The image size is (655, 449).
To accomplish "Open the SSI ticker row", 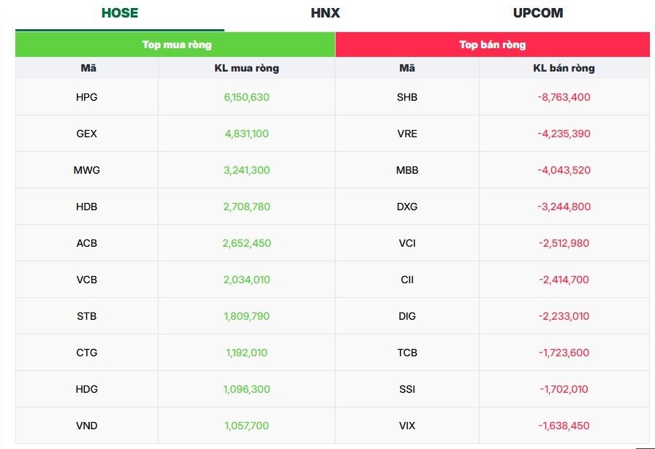I will [407, 389].
